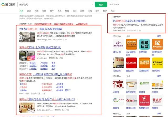Image resolution: width=168 pixels, height=117 pixels.
Task: Open the 齐家网 red logo tile
Action: pos(118,84)
